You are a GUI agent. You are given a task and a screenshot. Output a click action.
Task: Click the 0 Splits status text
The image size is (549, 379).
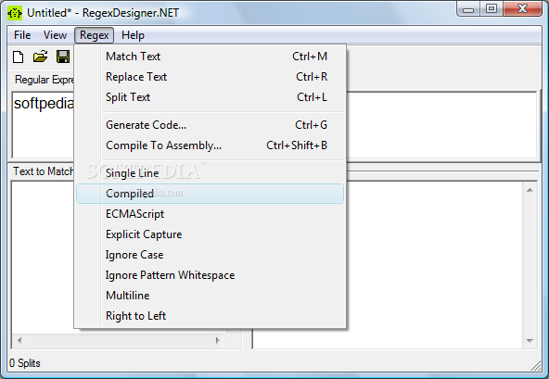coord(25,363)
